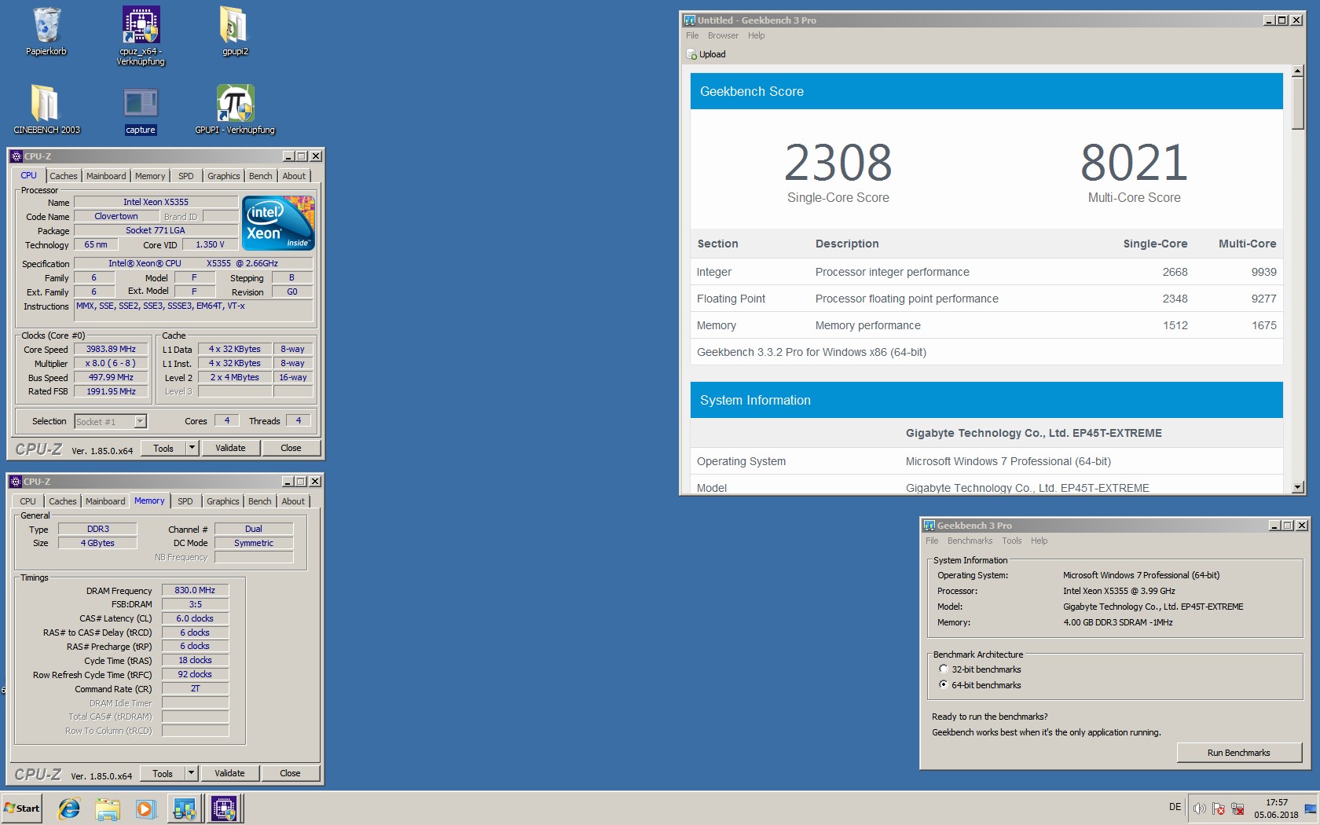
Task: Click the Multi-Core Score 8021
Action: click(1134, 163)
